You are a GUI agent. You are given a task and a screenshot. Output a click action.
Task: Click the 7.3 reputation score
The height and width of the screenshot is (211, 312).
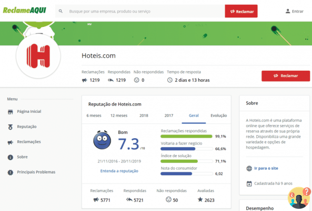pyautogui.click(x=128, y=144)
